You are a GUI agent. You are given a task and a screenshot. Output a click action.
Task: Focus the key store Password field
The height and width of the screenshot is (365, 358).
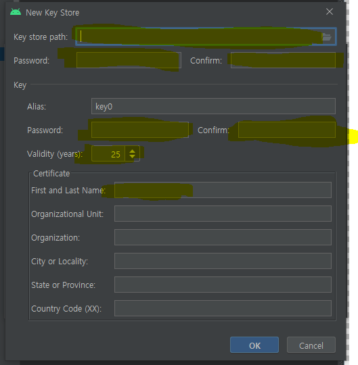129,60
